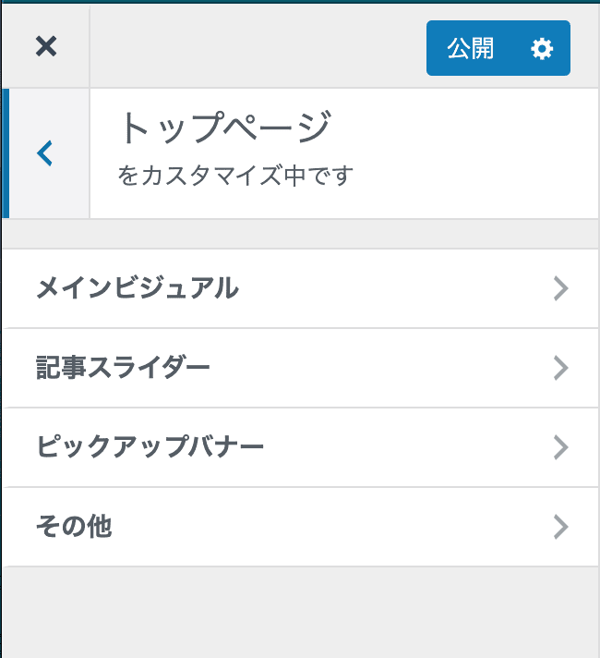Click the blank header space left of 公開

pos(257,46)
